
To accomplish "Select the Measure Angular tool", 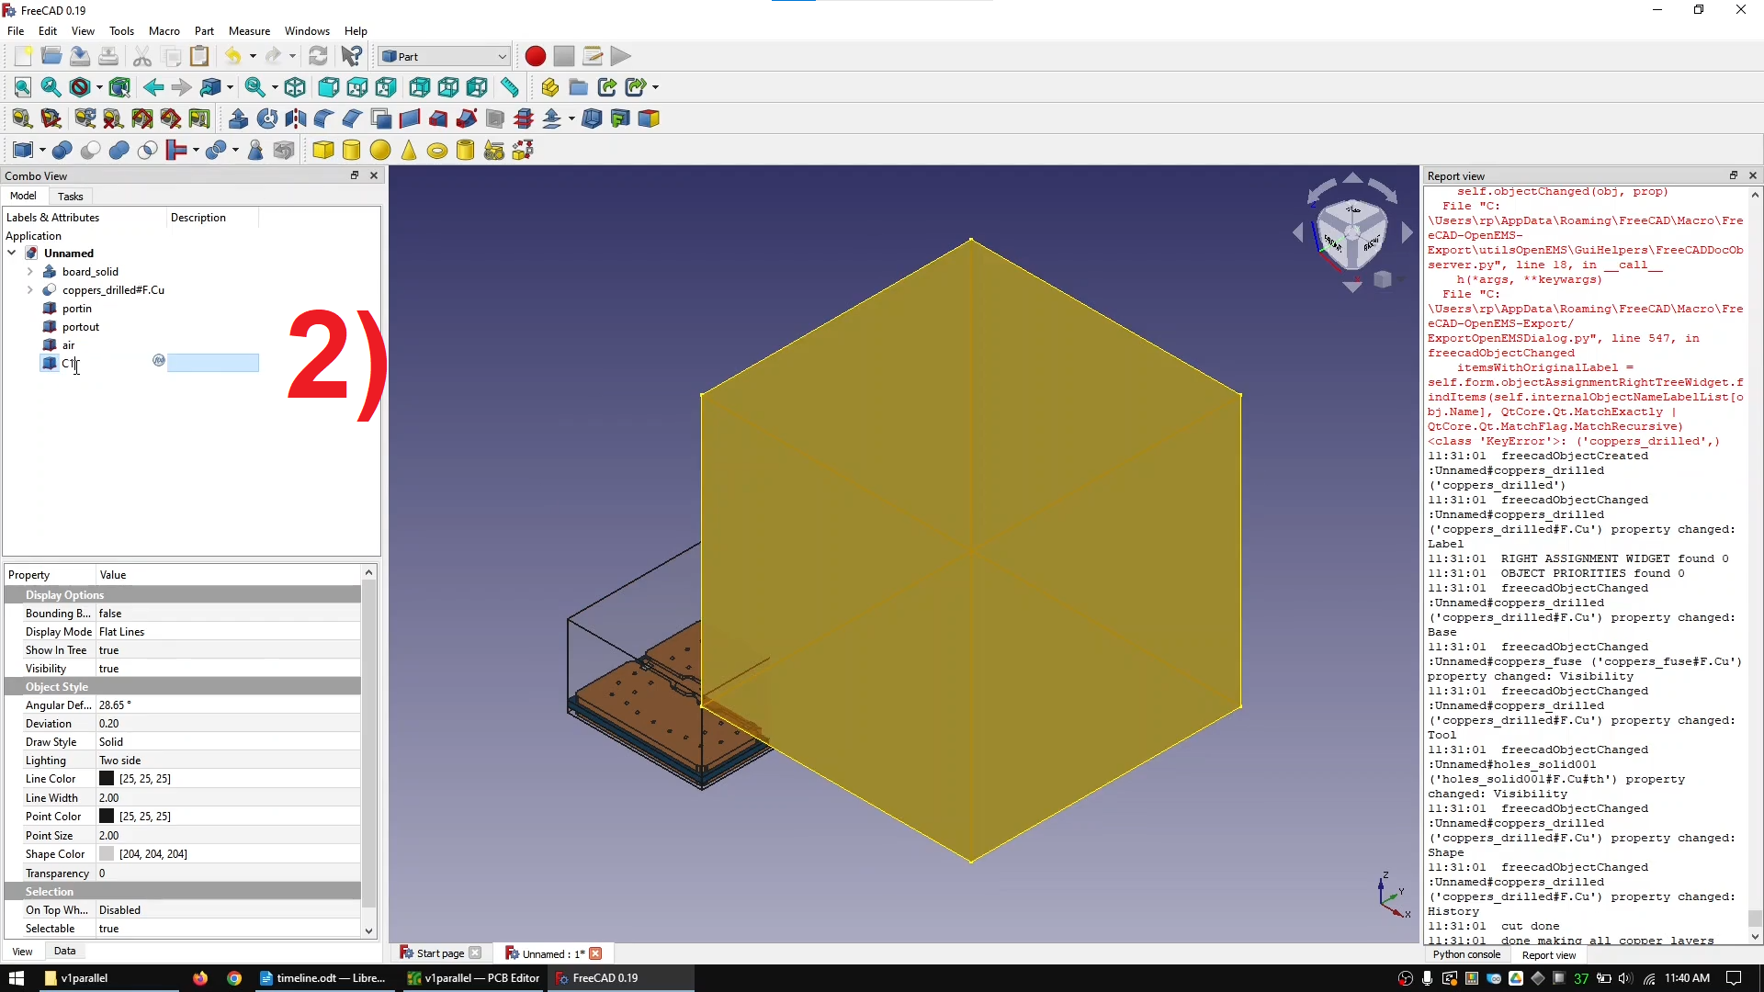I will pos(51,118).
